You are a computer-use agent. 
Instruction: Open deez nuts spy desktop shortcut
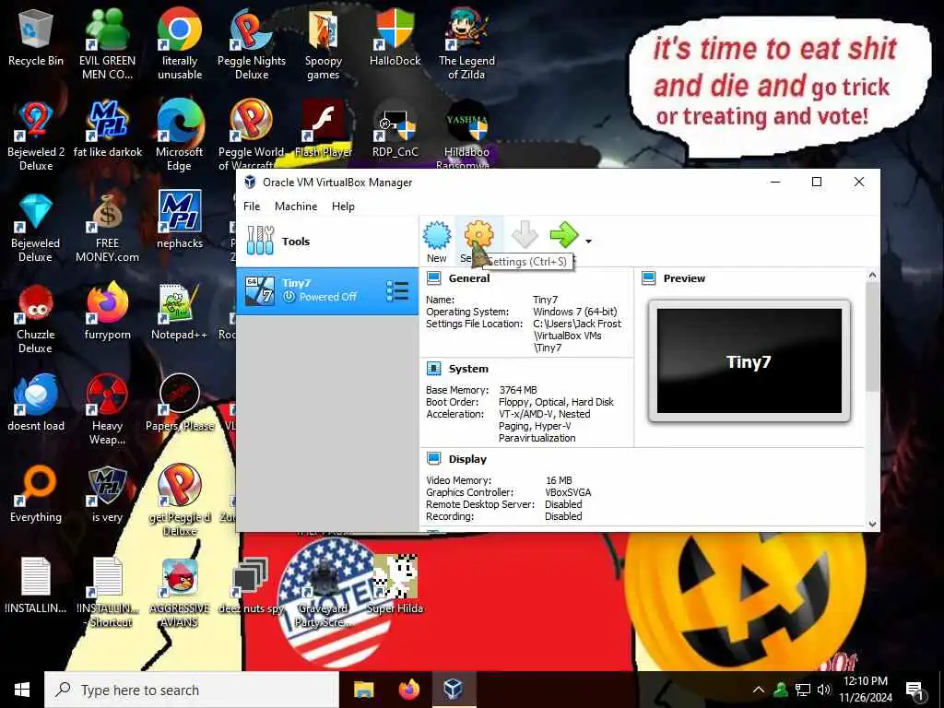pyautogui.click(x=251, y=585)
